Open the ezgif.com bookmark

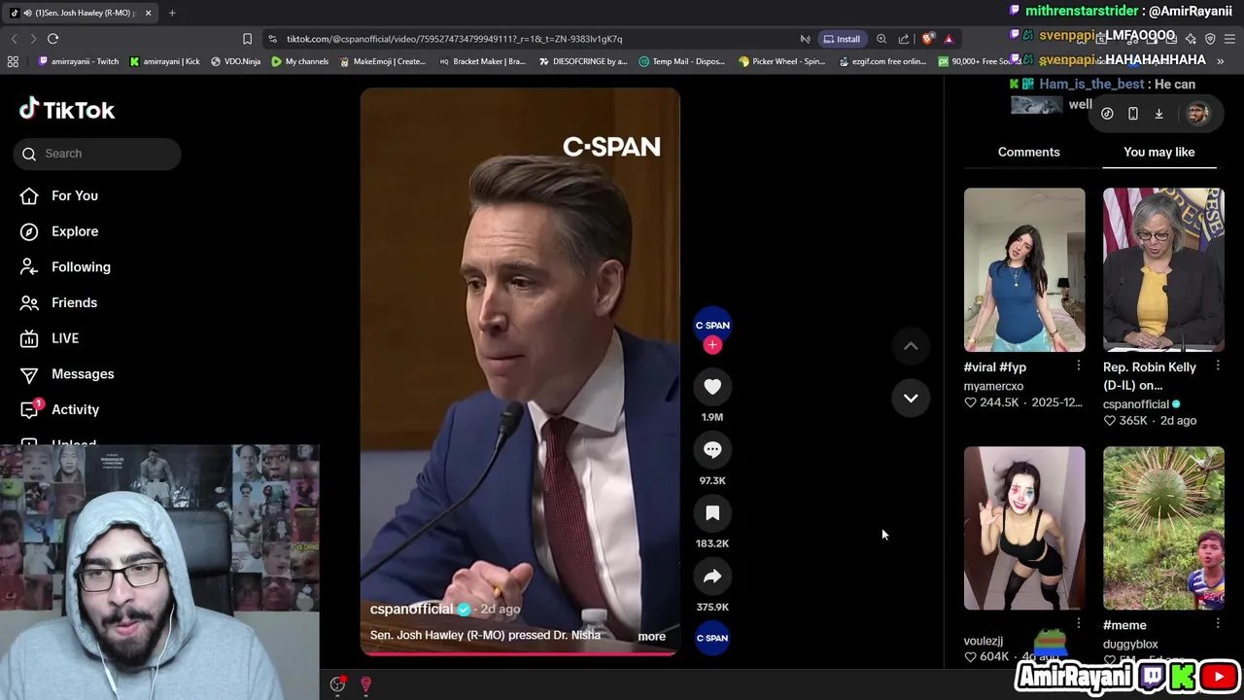(x=881, y=61)
